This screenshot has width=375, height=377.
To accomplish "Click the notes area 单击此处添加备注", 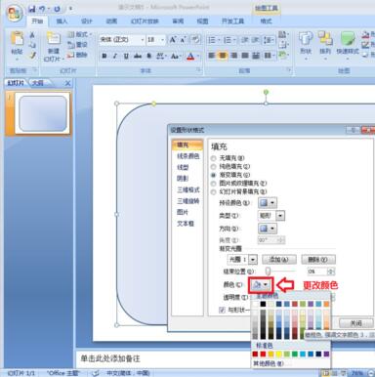I will [x=110, y=358].
